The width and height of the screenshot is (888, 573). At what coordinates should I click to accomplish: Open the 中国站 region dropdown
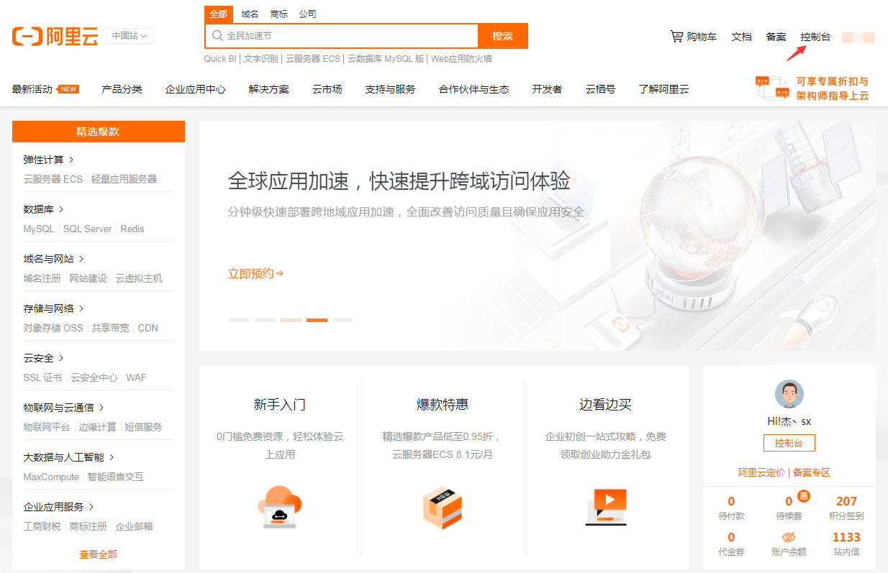point(130,36)
